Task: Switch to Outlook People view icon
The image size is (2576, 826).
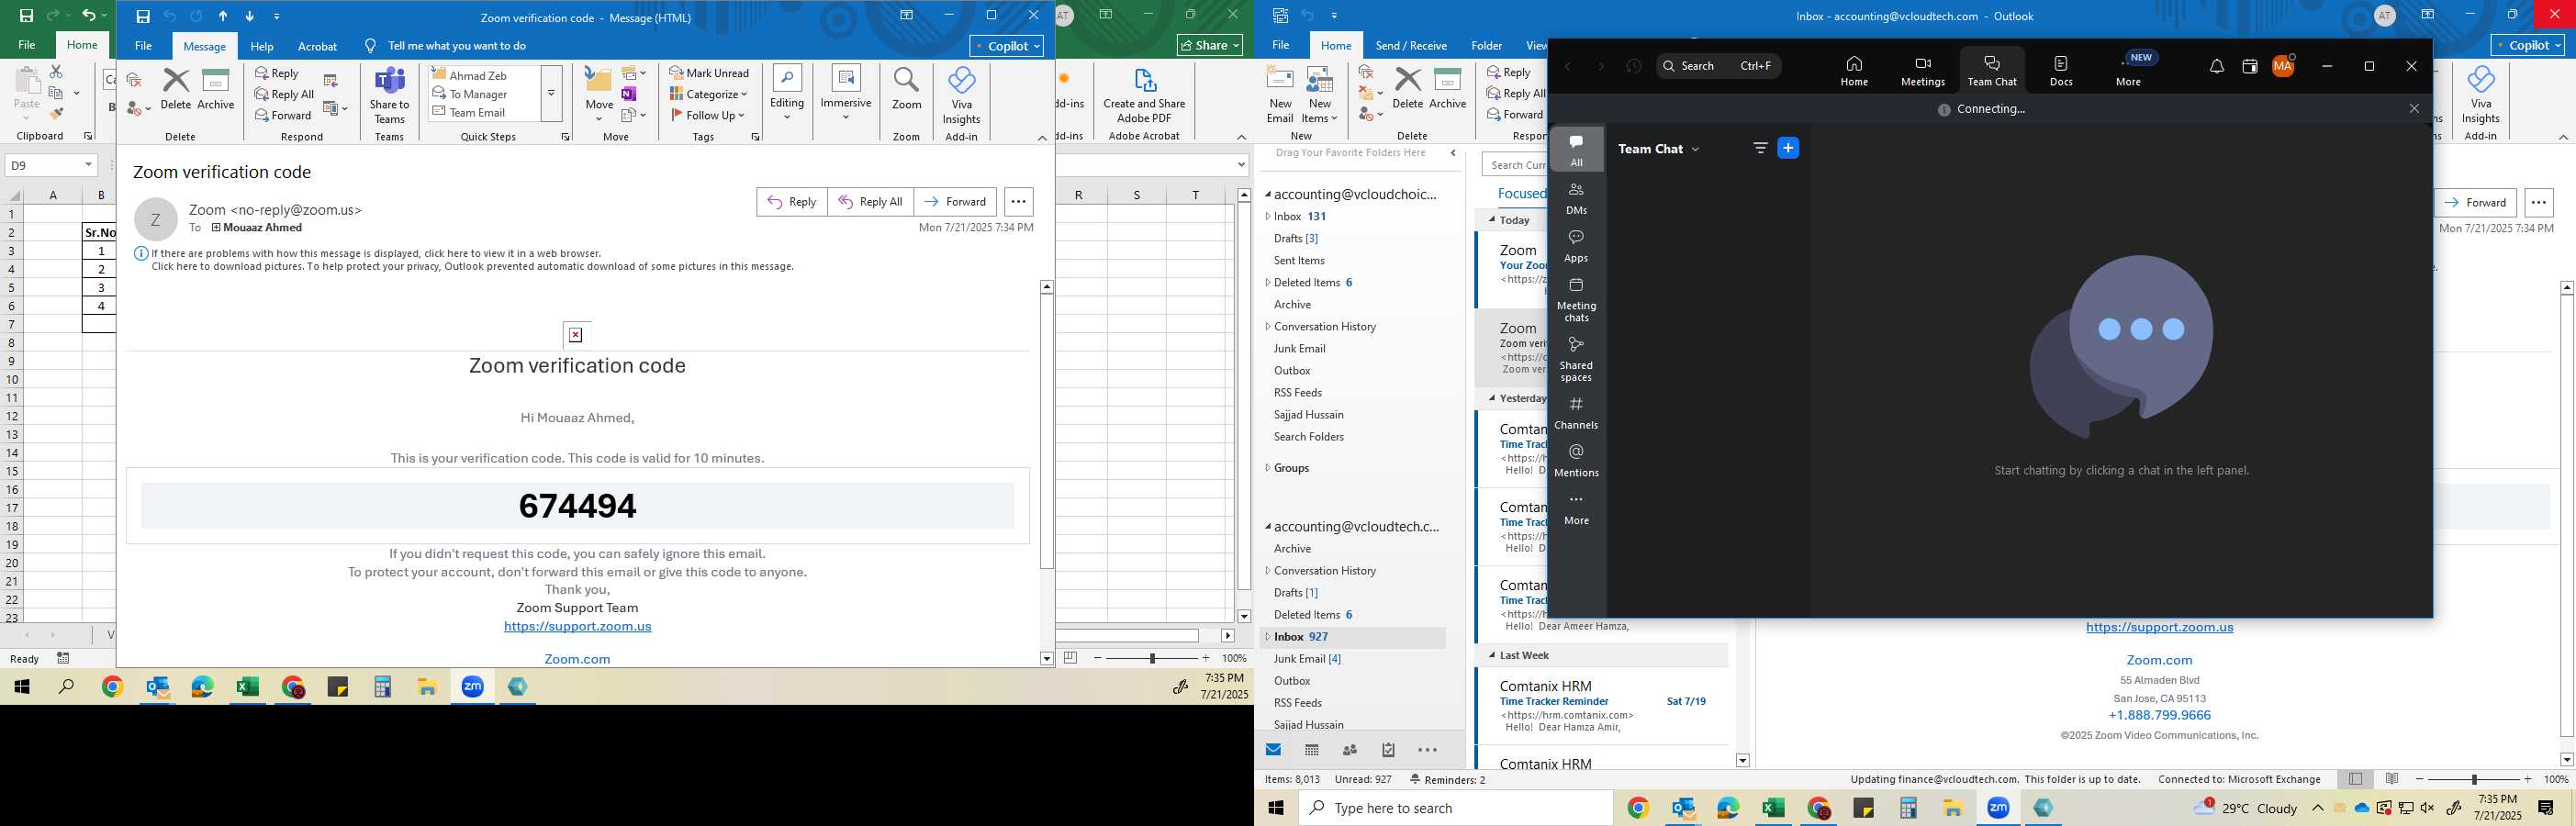Action: point(1350,750)
